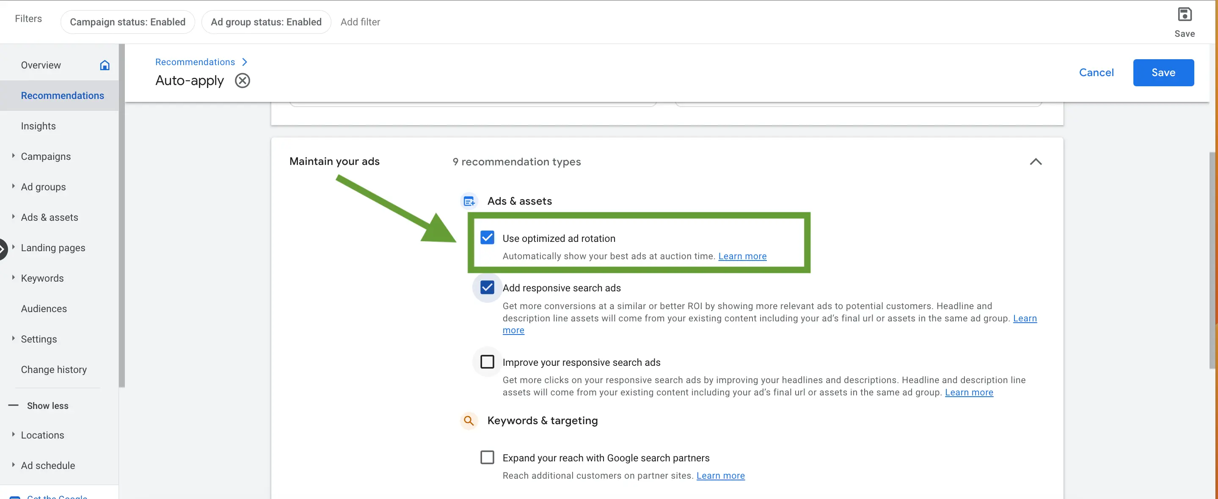This screenshot has height=499, width=1218.
Task: Expand the Campaigns sidebar item
Action: pyautogui.click(x=13, y=156)
